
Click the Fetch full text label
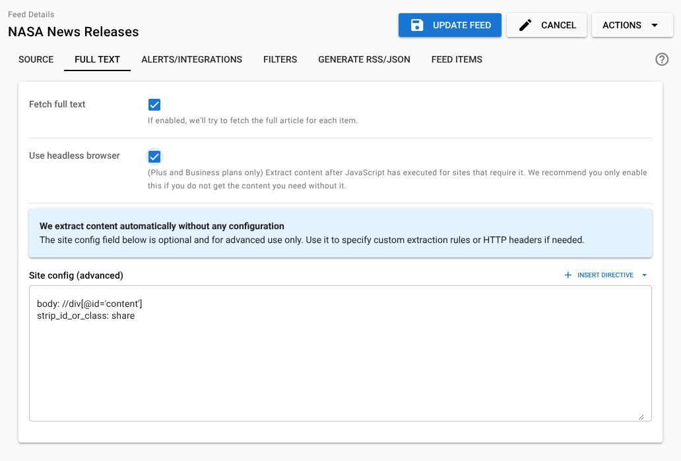point(57,105)
